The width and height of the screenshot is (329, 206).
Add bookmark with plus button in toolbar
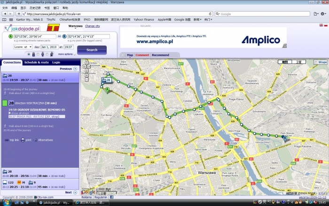click(19, 14)
